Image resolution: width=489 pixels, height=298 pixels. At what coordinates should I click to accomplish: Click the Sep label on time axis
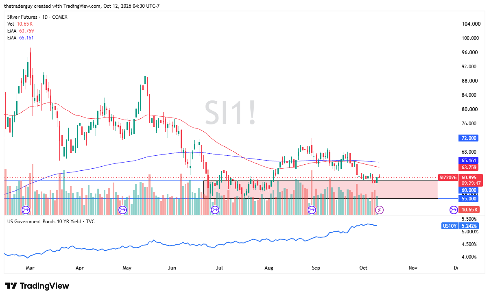316,268
